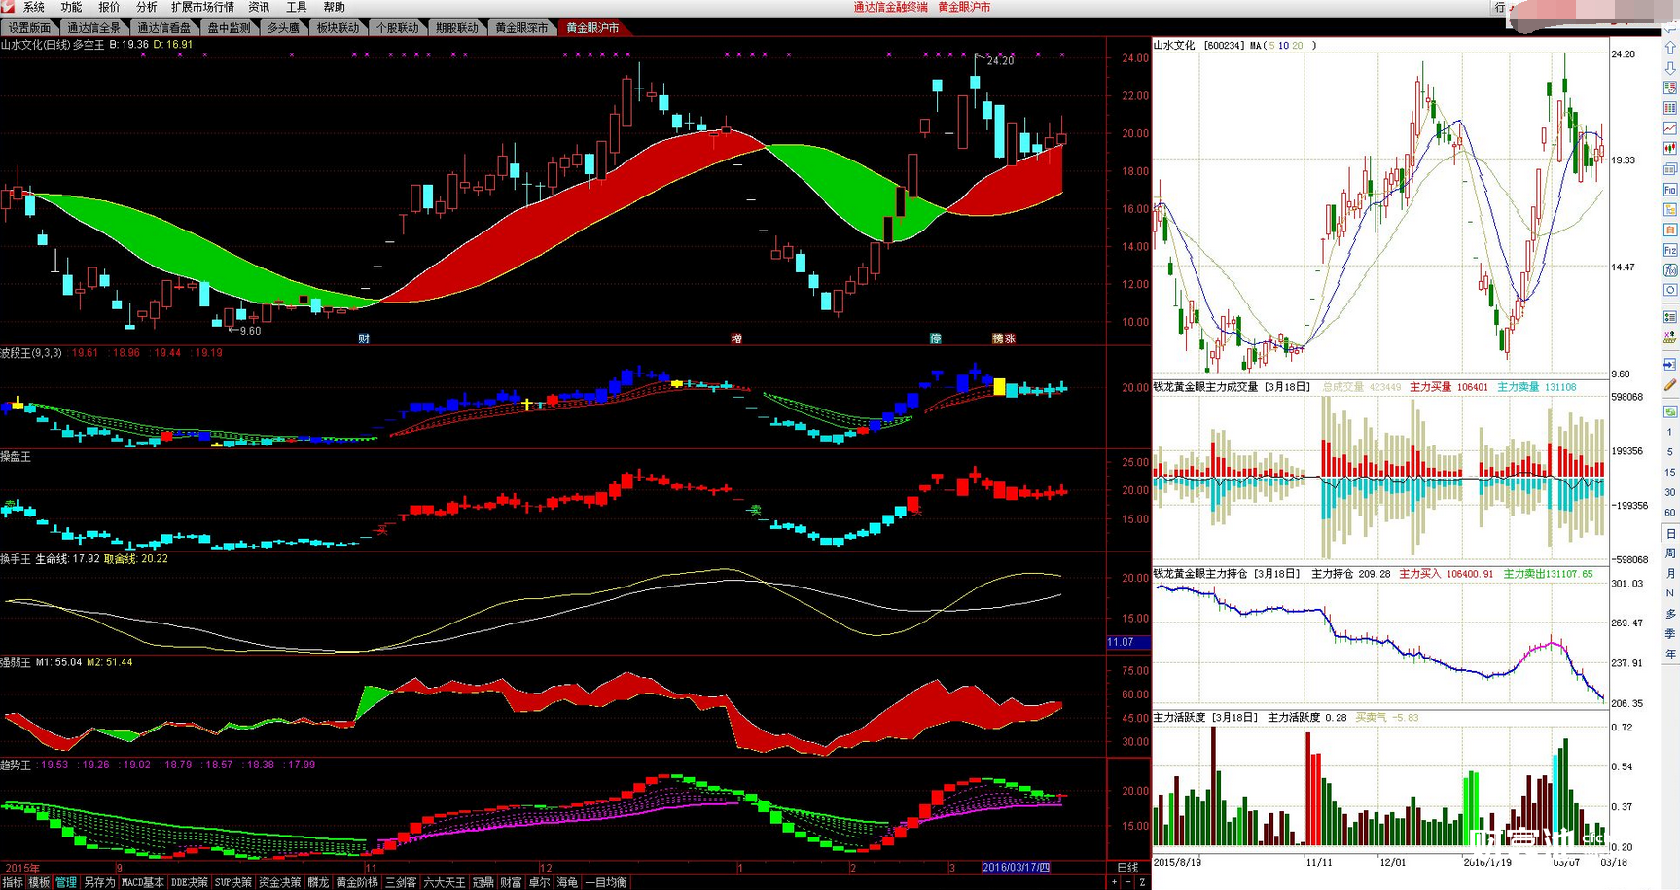Image resolution: width=1680 pixels, height=890 pixels.
Task: Click the red logo icon in top-left corner
Action: click(7, 7)
